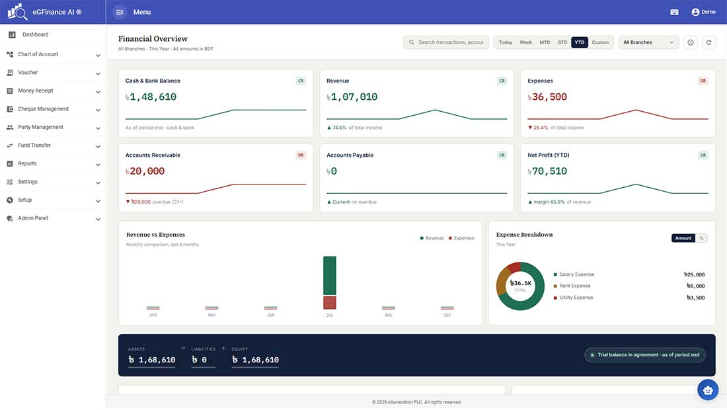Screen dimensions: 727x410
Task: Open the Demo user account icon
Action: (695, 12)
